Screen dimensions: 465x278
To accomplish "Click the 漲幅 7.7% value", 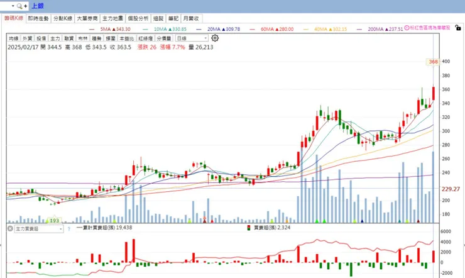I will 172,47.
